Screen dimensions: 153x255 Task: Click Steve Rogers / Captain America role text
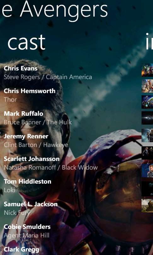pos(48,77)
